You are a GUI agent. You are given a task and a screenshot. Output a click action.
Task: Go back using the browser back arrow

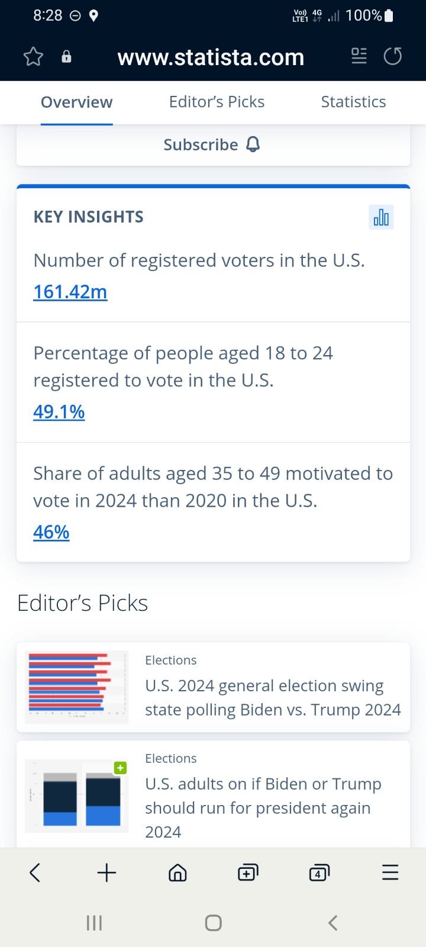(x=35, y=872)
